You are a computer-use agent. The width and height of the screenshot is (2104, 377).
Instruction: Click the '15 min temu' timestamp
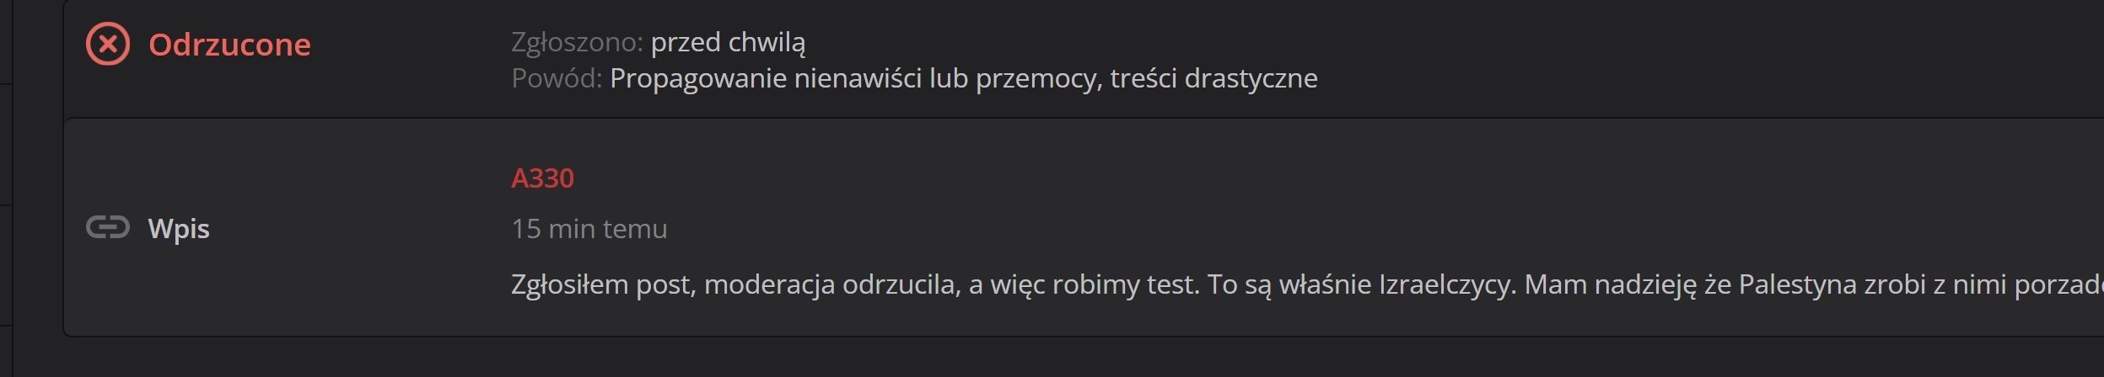589,229
